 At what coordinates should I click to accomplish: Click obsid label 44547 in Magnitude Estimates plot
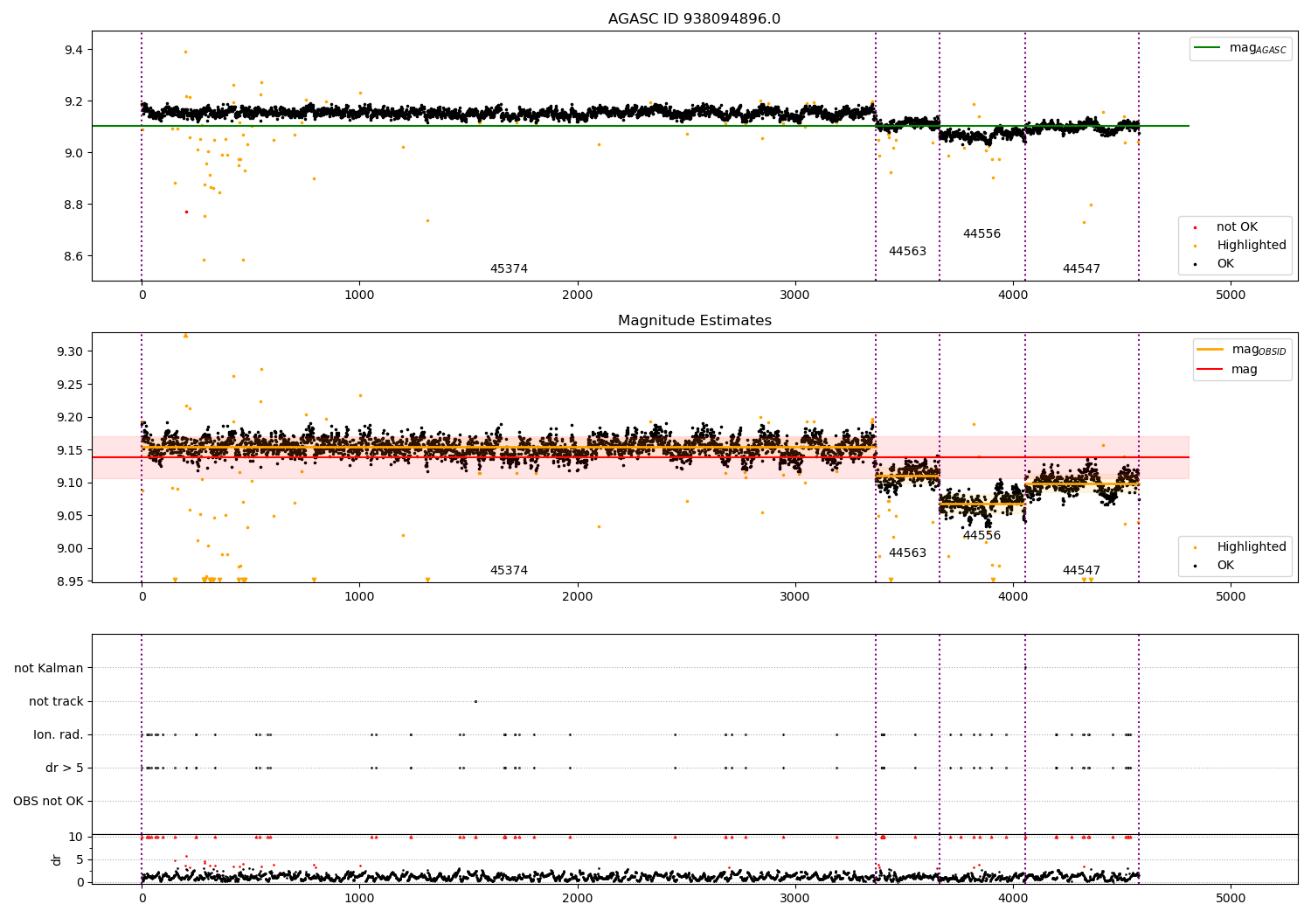[x=1081, y=571]
